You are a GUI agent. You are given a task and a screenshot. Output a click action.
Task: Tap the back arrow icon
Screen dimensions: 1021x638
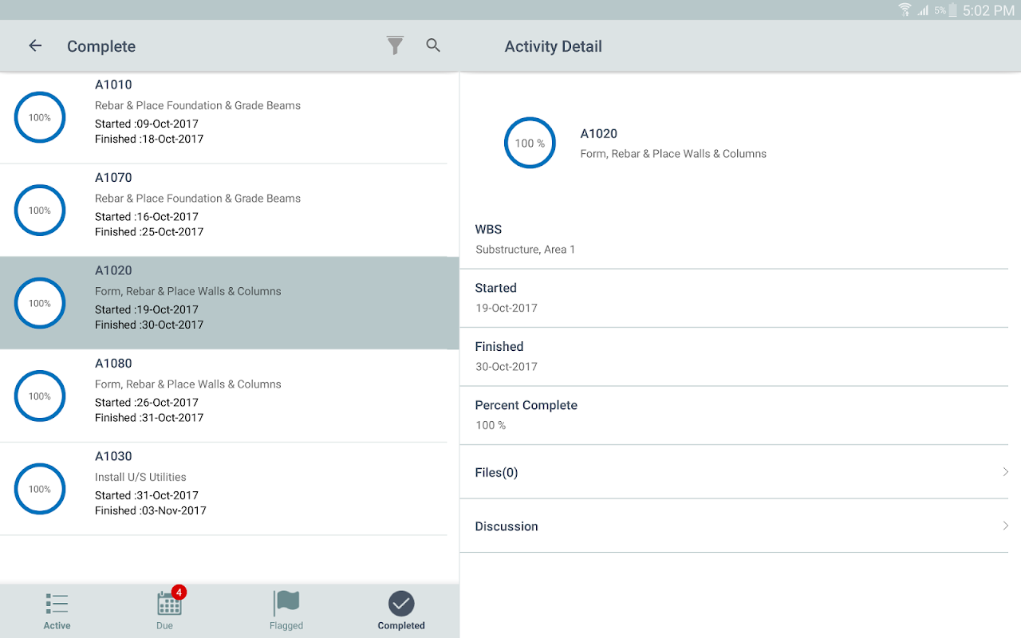(35, 45)
